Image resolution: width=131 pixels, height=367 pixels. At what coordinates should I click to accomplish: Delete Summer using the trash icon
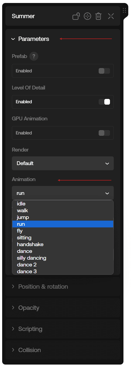pos(99,16)
